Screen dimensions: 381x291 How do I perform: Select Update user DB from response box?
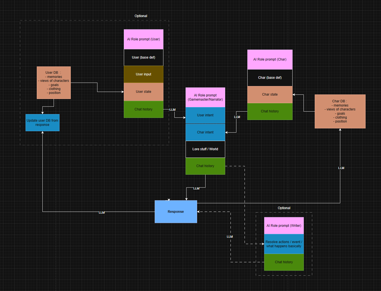pos(42,123)
